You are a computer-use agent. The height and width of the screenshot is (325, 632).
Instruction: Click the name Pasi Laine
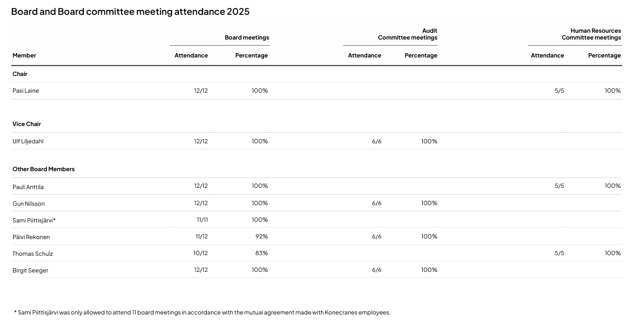tap(25, 91)
